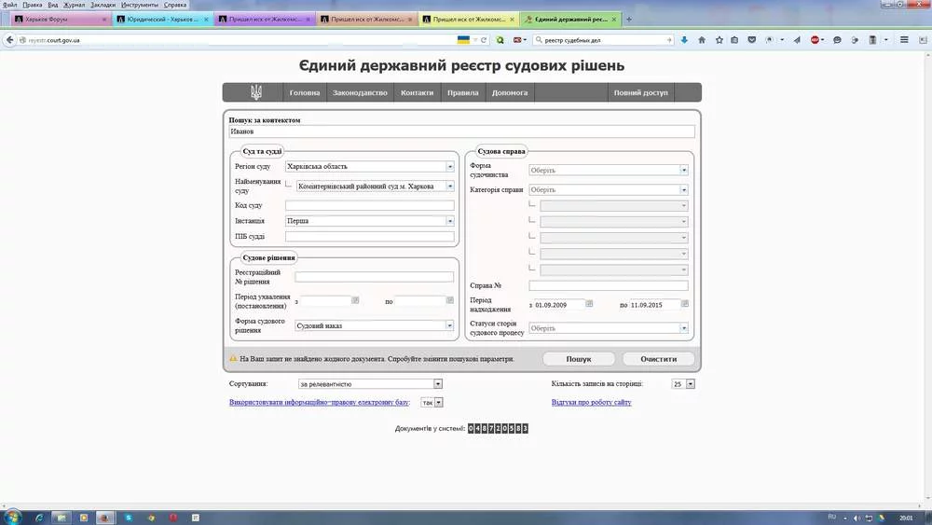Open the downloads arrow icon
932x525 pixels.
pos(684,40)
